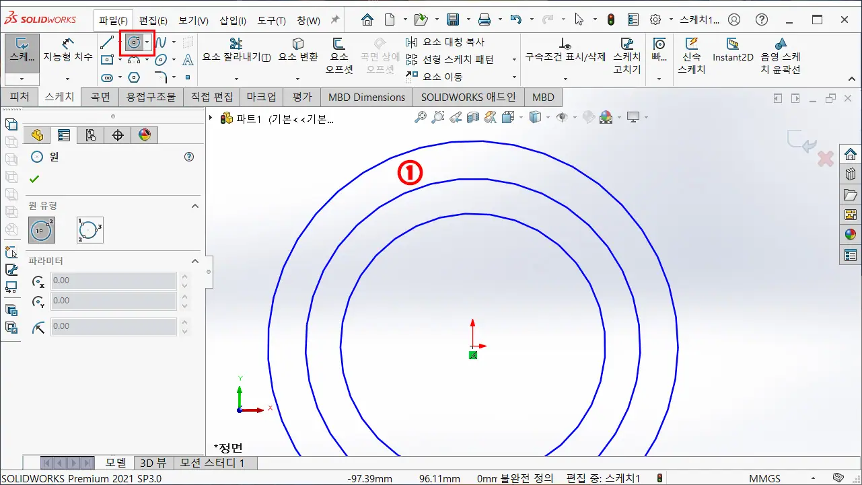Click the 지능형 치수 smart dimension tool
This screenshot has width=862, height=485.
tap(68, 50)
